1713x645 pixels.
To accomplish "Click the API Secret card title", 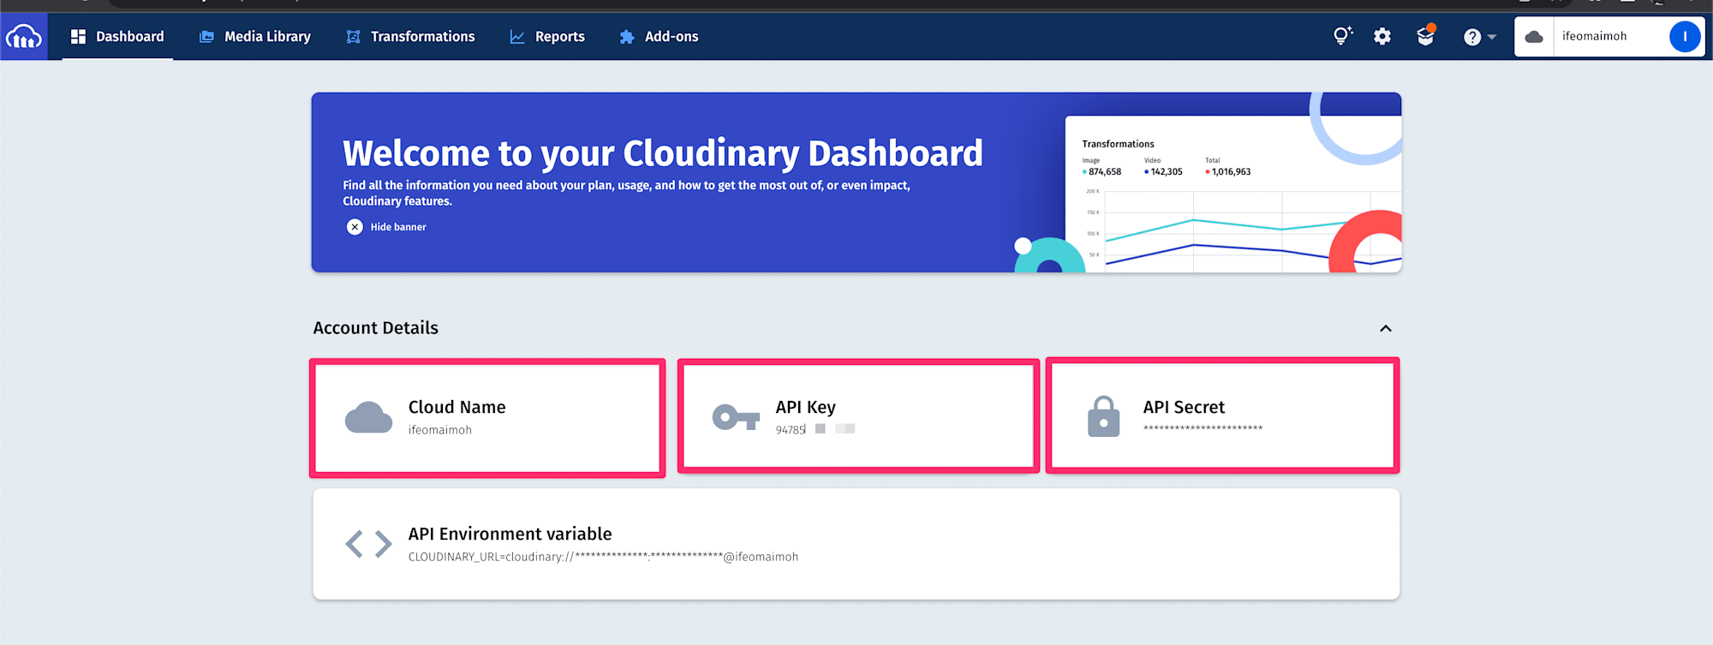I will coord(1184,407).
